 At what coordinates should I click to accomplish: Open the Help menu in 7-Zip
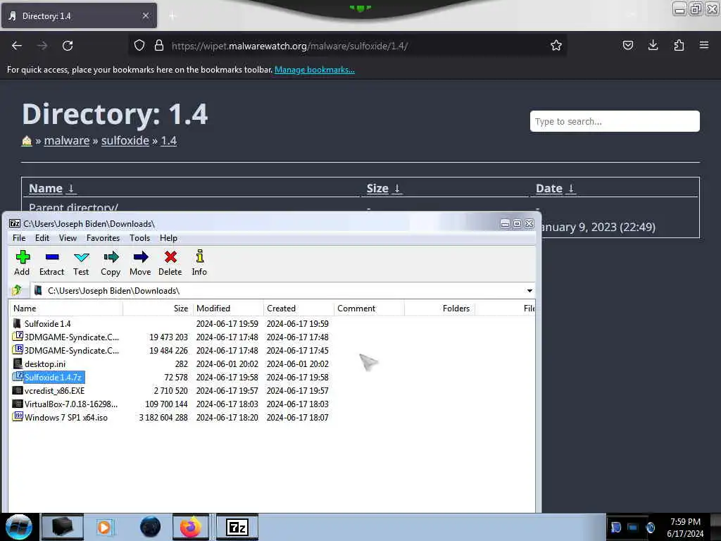pos(169,238)
